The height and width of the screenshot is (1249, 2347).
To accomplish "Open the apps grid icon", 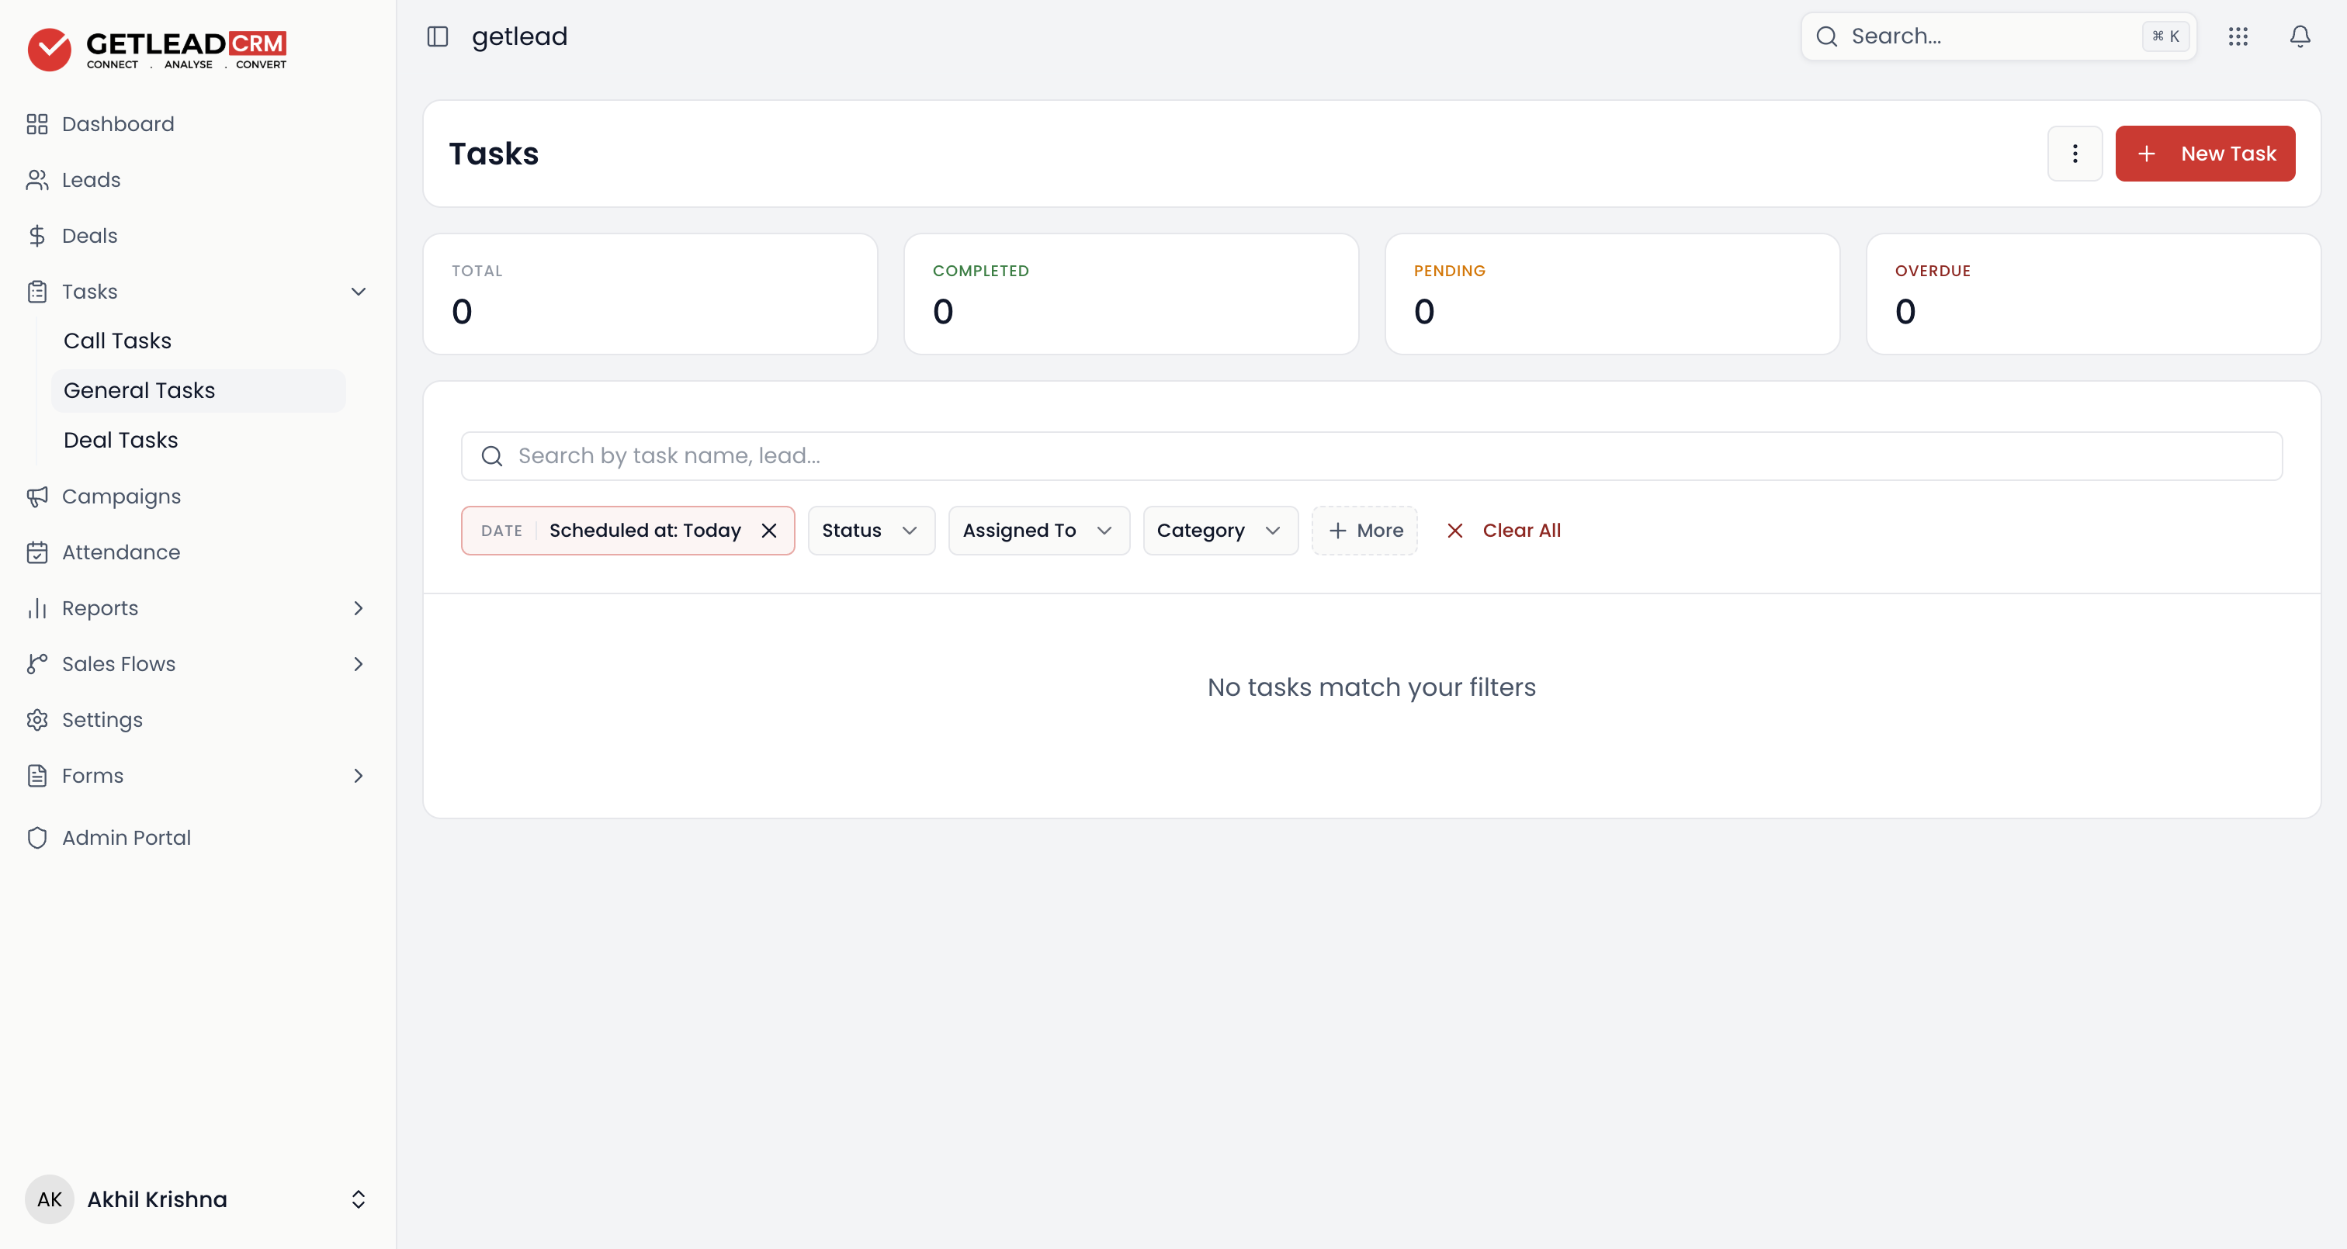I will click(2238, 36).
